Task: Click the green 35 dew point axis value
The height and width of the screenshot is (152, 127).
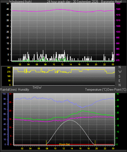Action: [118, 100]
